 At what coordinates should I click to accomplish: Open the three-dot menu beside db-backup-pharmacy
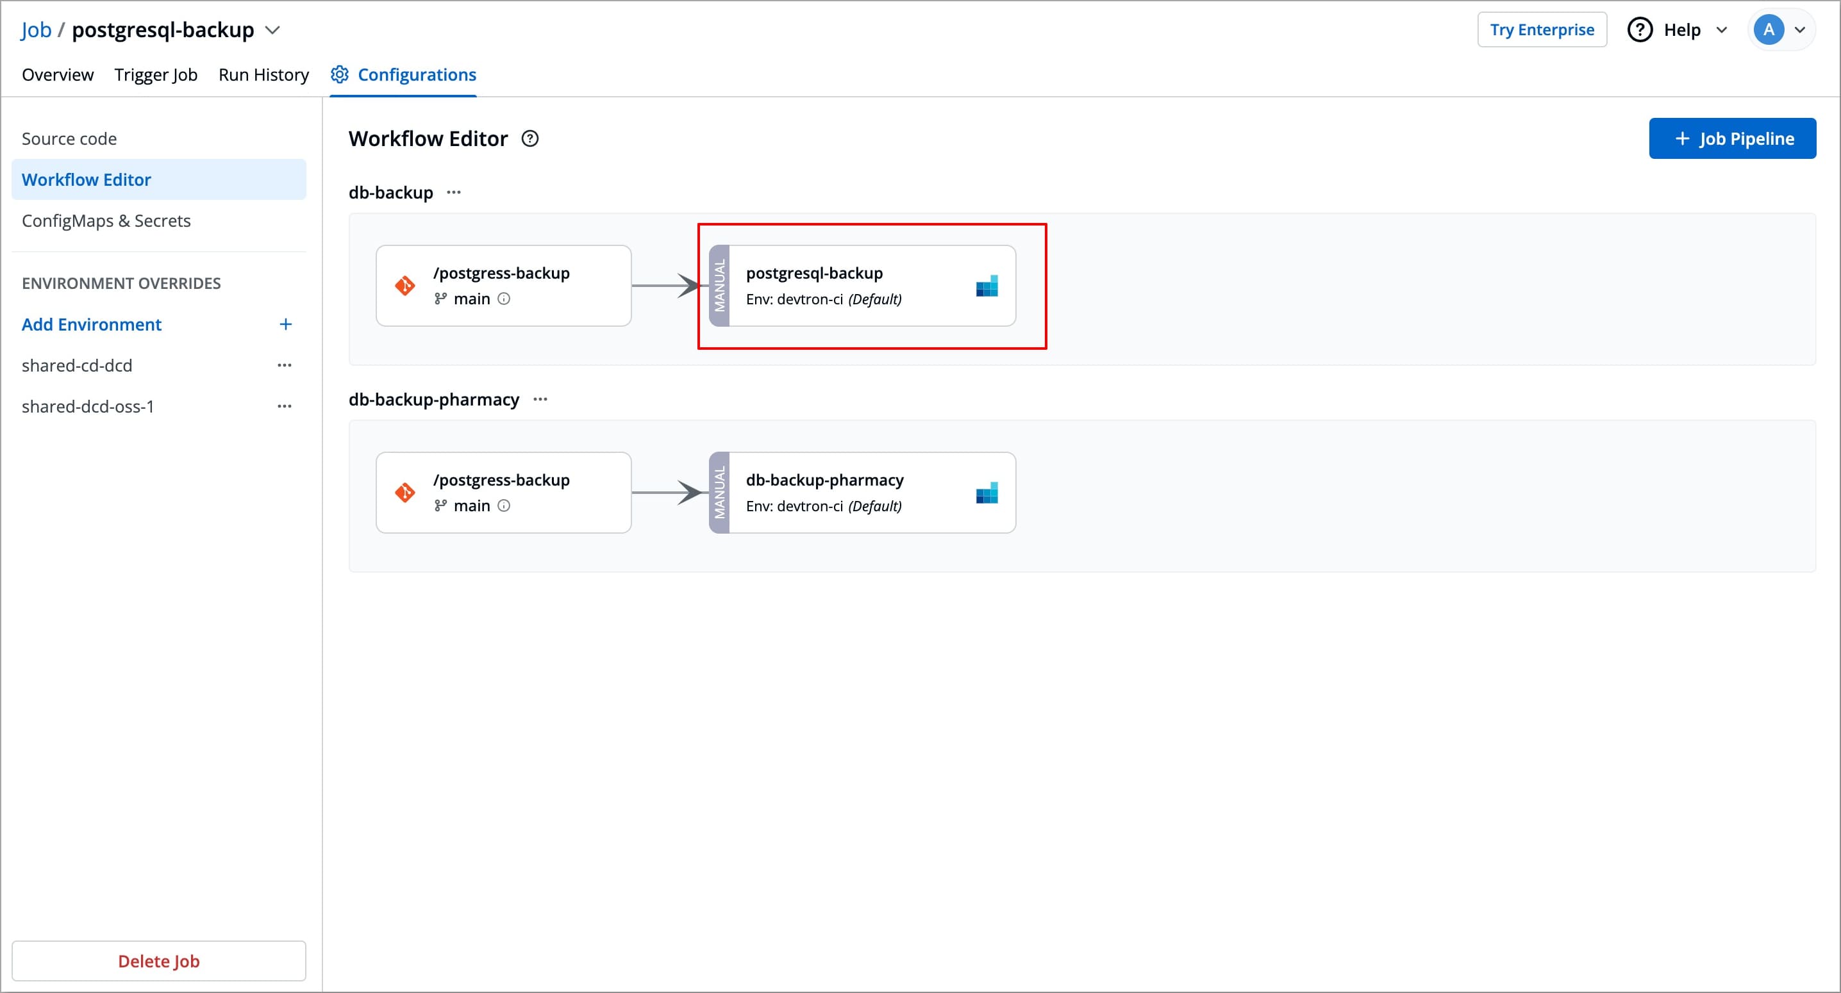click(x=540, y=399)
